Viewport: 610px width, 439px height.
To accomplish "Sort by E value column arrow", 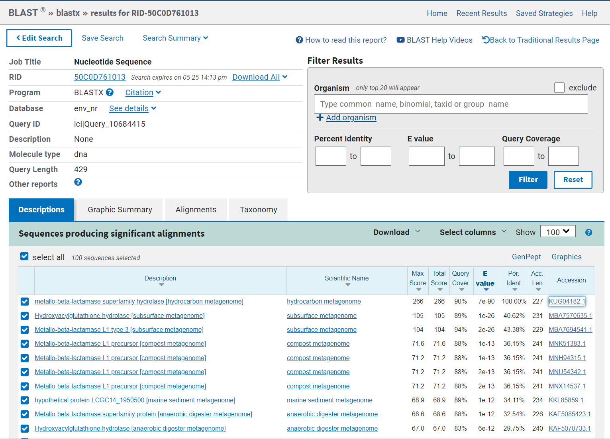I will pyautogui.click(x=486, y=290).
